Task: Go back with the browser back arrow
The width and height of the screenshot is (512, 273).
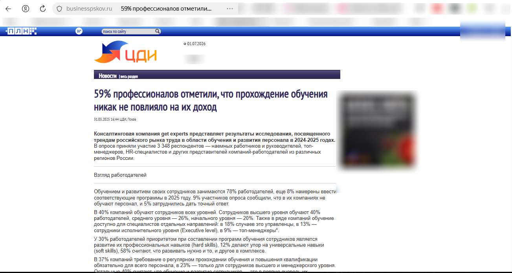Action: (8, 8)
